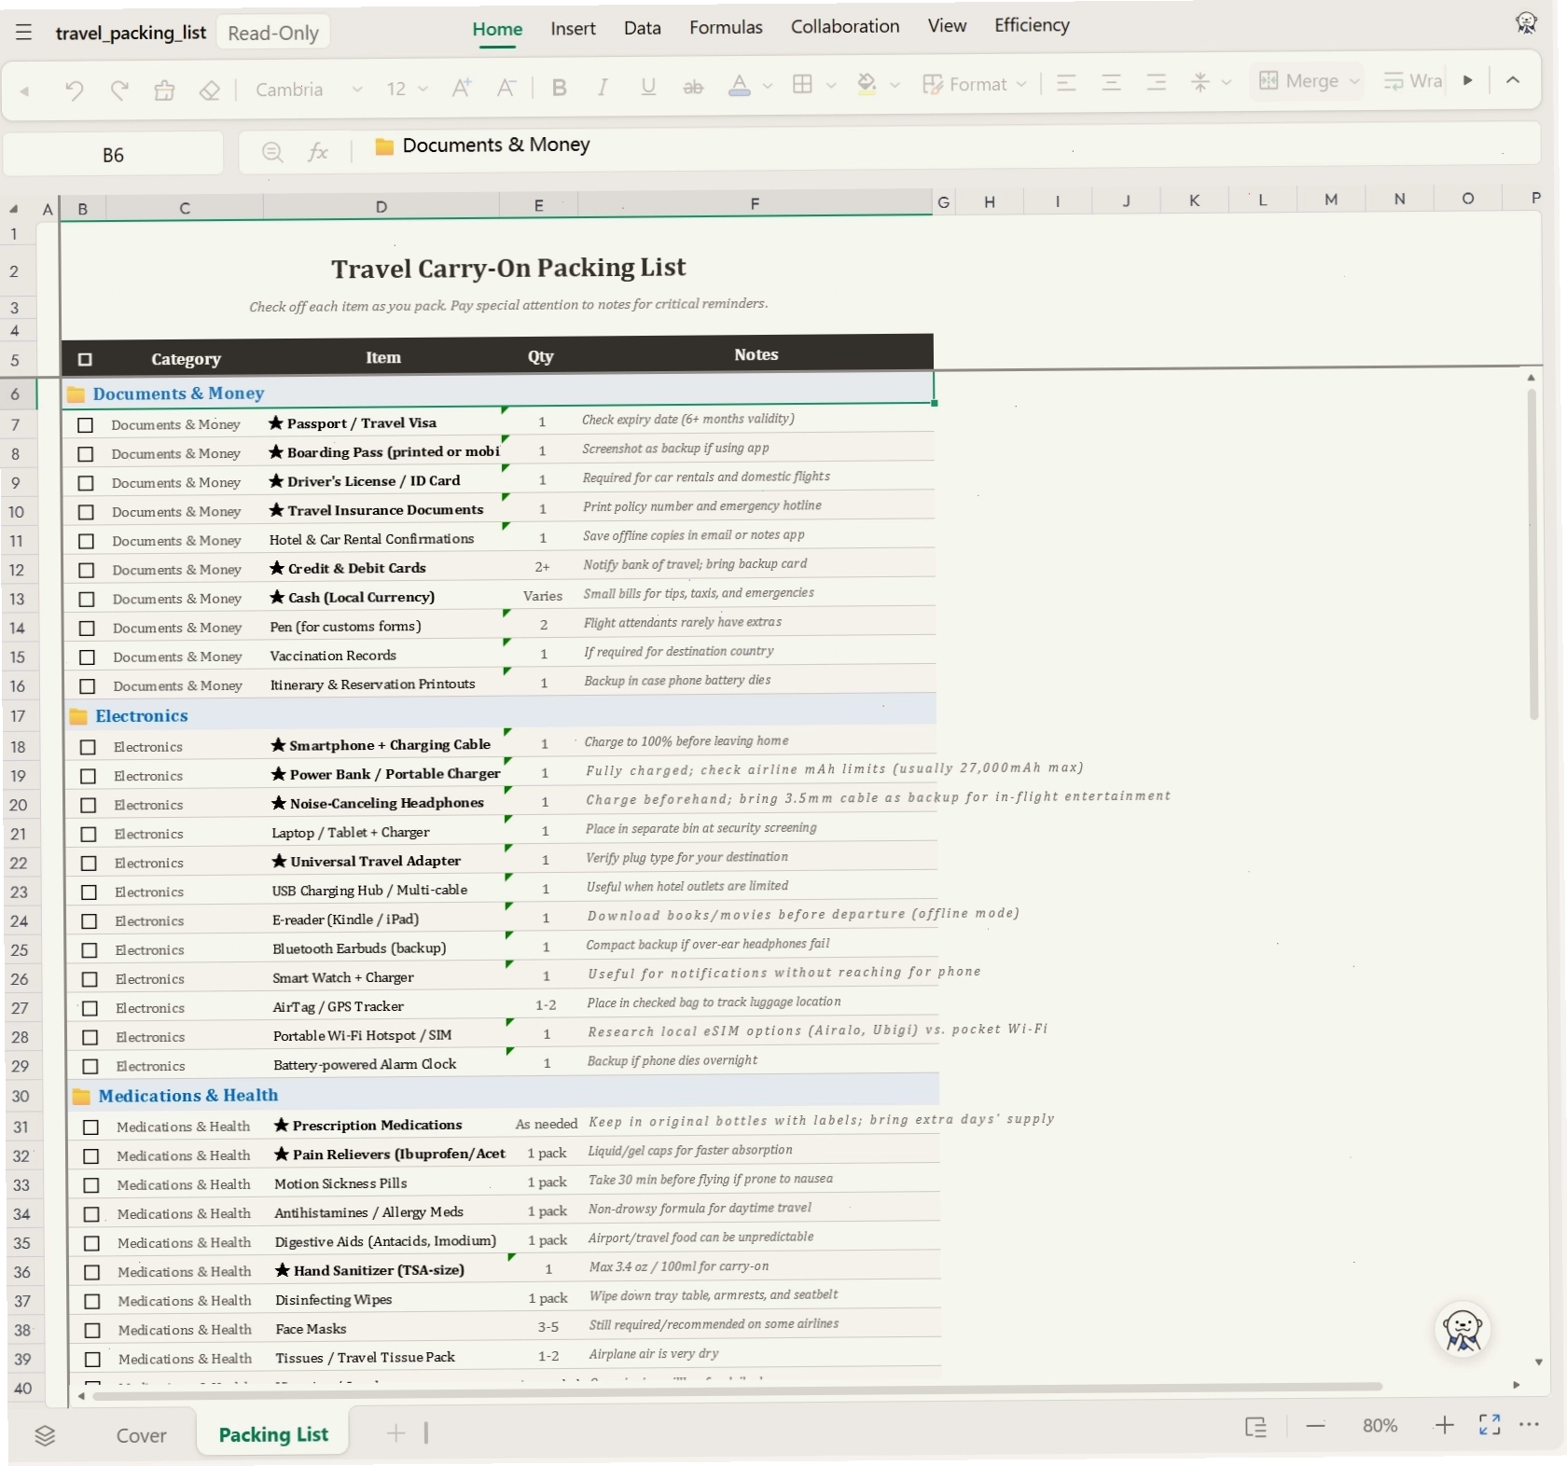The height and width of the screenshot is (1466, 1567).
Task: Zoom in with the plus button
Action: click(1444, 1425)
